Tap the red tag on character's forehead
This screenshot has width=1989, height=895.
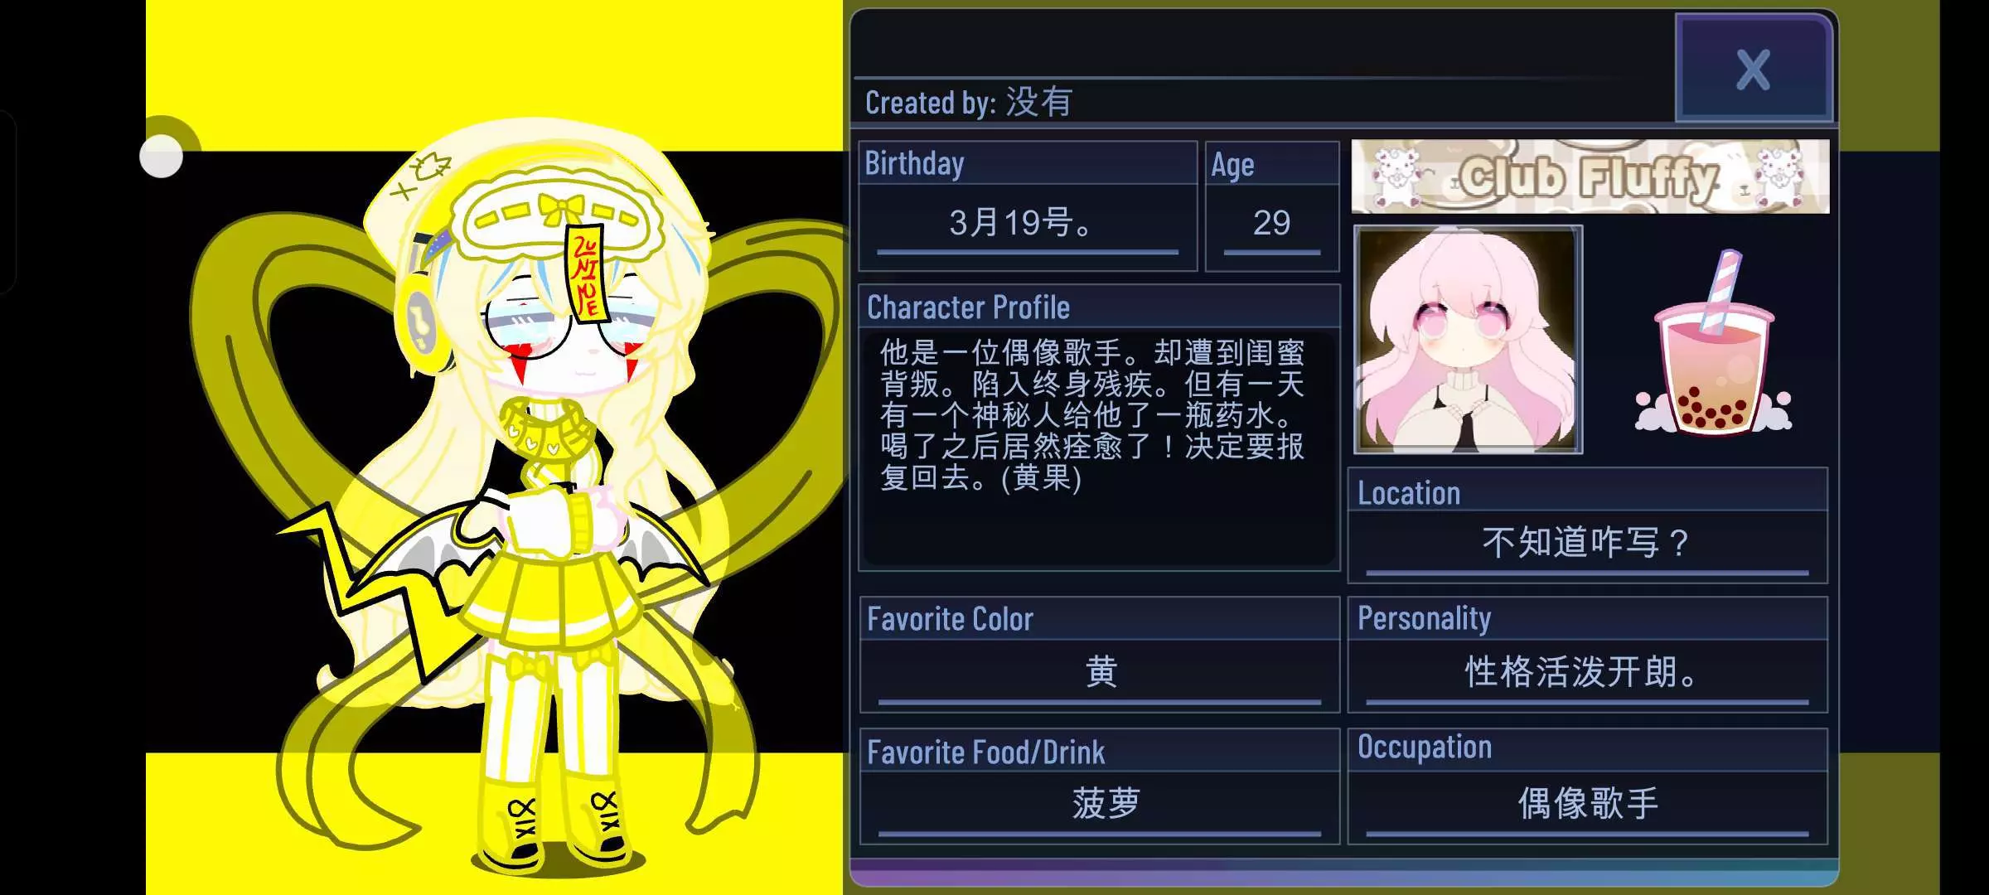click(x=588, y=272)
